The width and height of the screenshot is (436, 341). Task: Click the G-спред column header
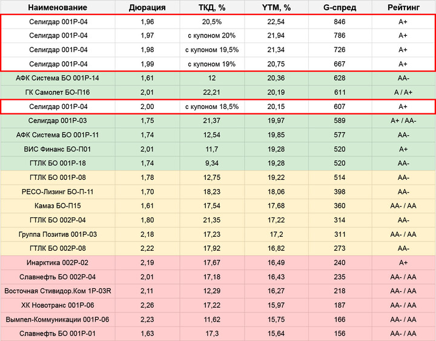tap(340, 7)
